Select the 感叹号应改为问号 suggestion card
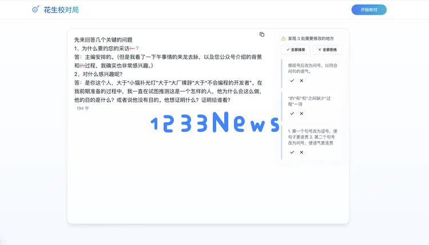The image size is (429, 245). tap(312, 74)
